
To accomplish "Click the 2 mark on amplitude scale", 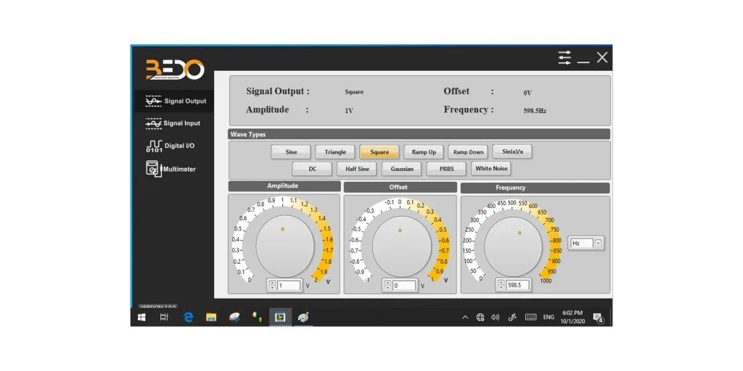I will click(316, 279).
